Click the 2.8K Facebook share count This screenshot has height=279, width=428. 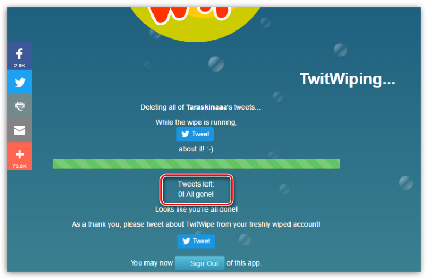coord(19,65)
